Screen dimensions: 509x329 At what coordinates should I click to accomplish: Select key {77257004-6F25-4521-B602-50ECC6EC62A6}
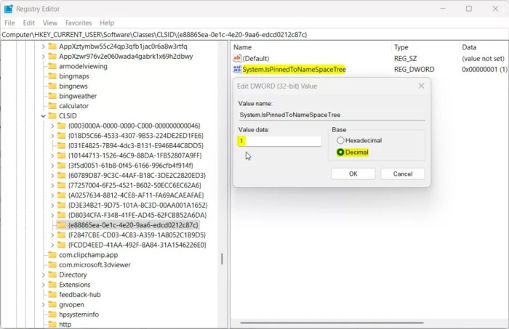(135, 185)
